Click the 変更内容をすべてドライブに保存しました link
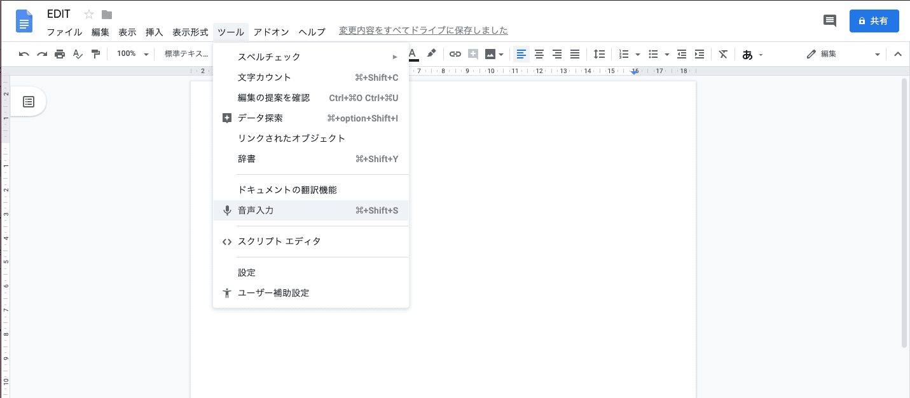Image resolution: width=910 pixels, height=398 pixels. click(x=423, y=31)
